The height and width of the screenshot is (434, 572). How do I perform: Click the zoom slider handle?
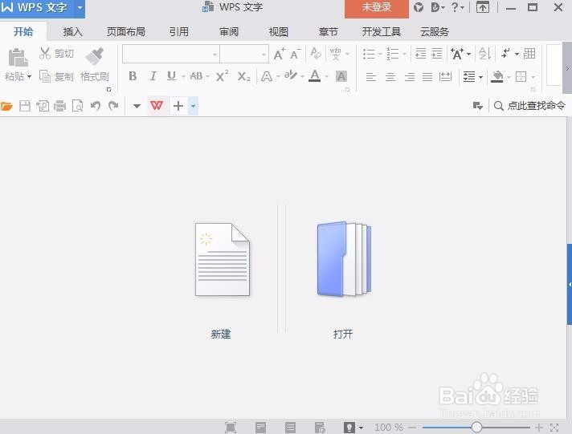point(476,427)
